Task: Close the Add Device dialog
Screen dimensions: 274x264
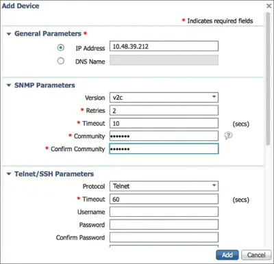Action: click(269, 6)
